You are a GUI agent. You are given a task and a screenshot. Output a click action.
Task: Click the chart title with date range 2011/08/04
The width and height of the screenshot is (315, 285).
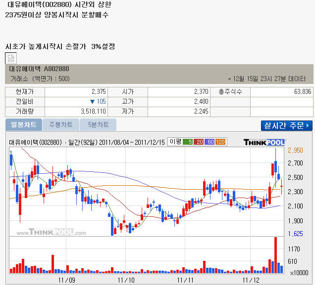(87, 142)
